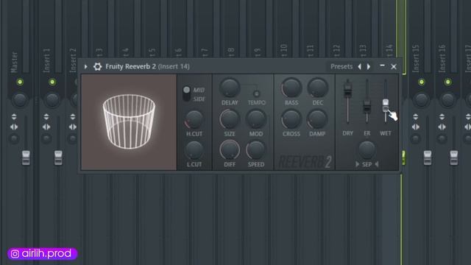Toggle the Insert 16 enable LED
This screenshot has width=471, height=265.
pos(447,82)
